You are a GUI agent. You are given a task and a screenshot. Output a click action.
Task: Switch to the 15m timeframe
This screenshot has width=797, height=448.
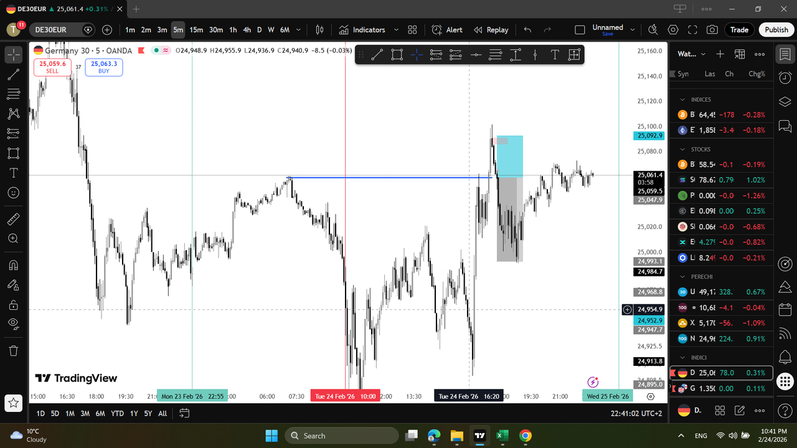pos(196,30)
